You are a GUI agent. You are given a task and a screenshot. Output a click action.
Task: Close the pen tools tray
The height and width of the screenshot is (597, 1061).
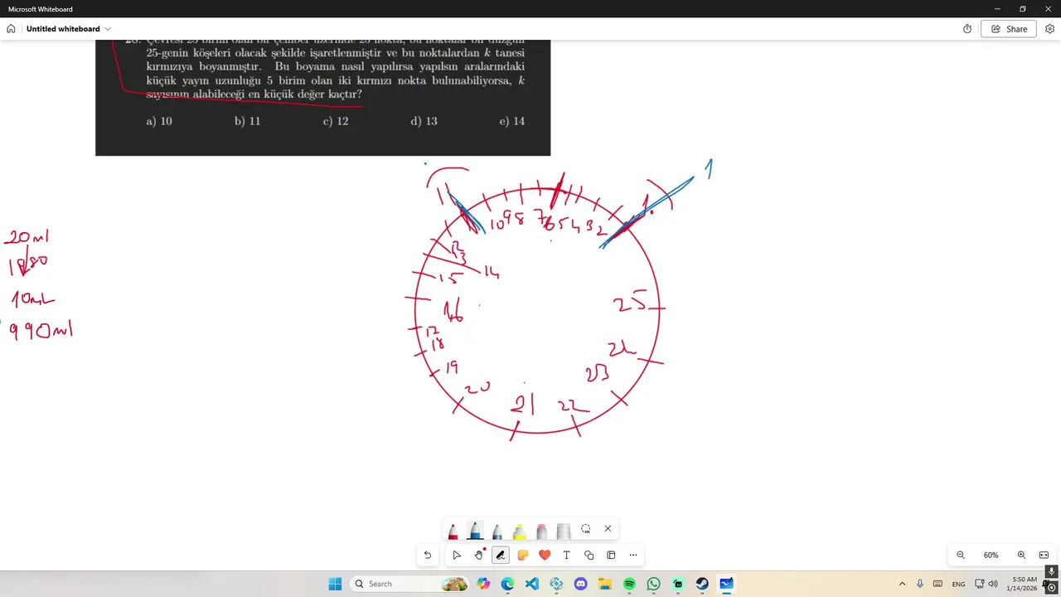tap(608, 529)
